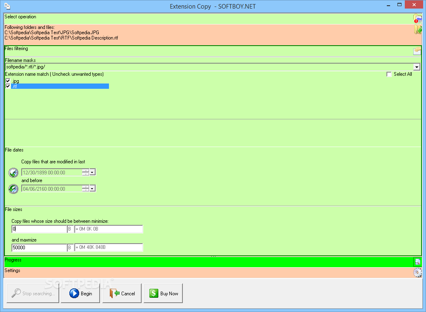Click the 12/30/1899 00:00:00 date field

coord(52,173)
